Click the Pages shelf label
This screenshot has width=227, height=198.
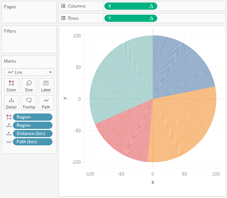point(10,7)
